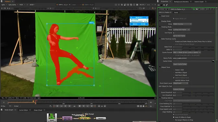Adjust the Score threshold slider
The image size is (218, 122).
pos(198,92)
